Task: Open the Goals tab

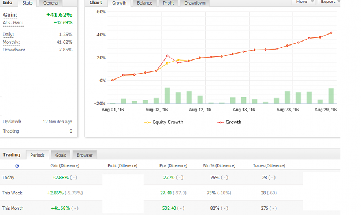Action: [x=61, y=155]
